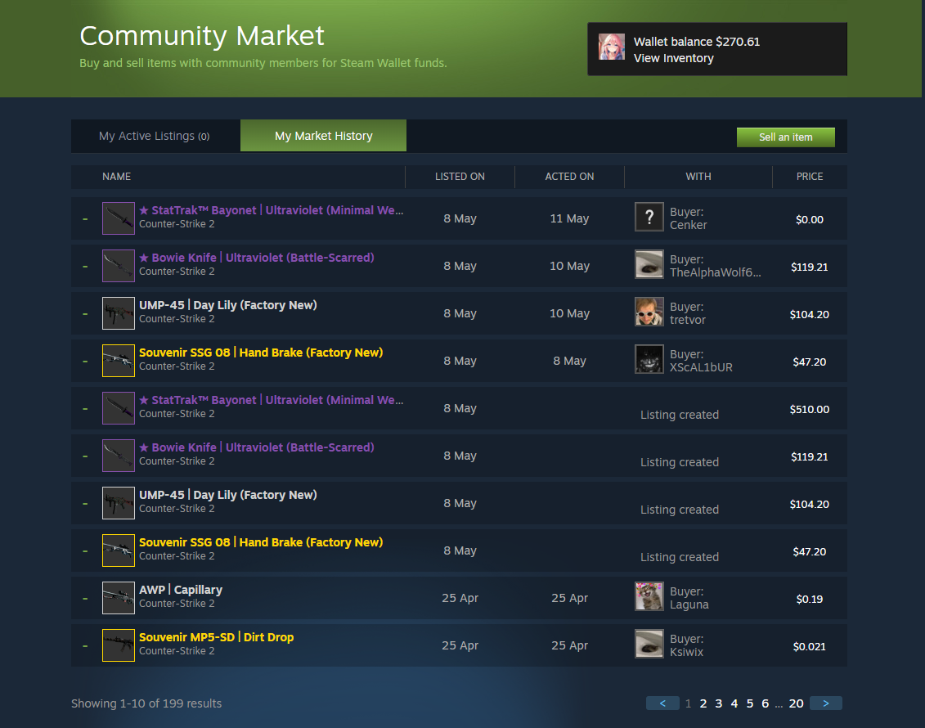Jump to page 20 of results
Viewport: 925px width, 728px height.
click(x=796, y=703)
